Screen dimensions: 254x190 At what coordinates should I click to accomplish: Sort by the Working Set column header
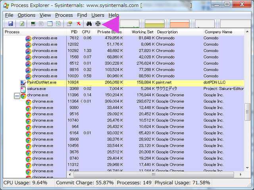pos(140,32)
